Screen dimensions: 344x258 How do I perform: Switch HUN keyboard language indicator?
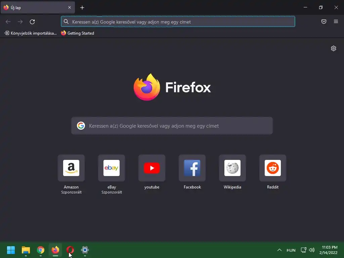(291, 250)
